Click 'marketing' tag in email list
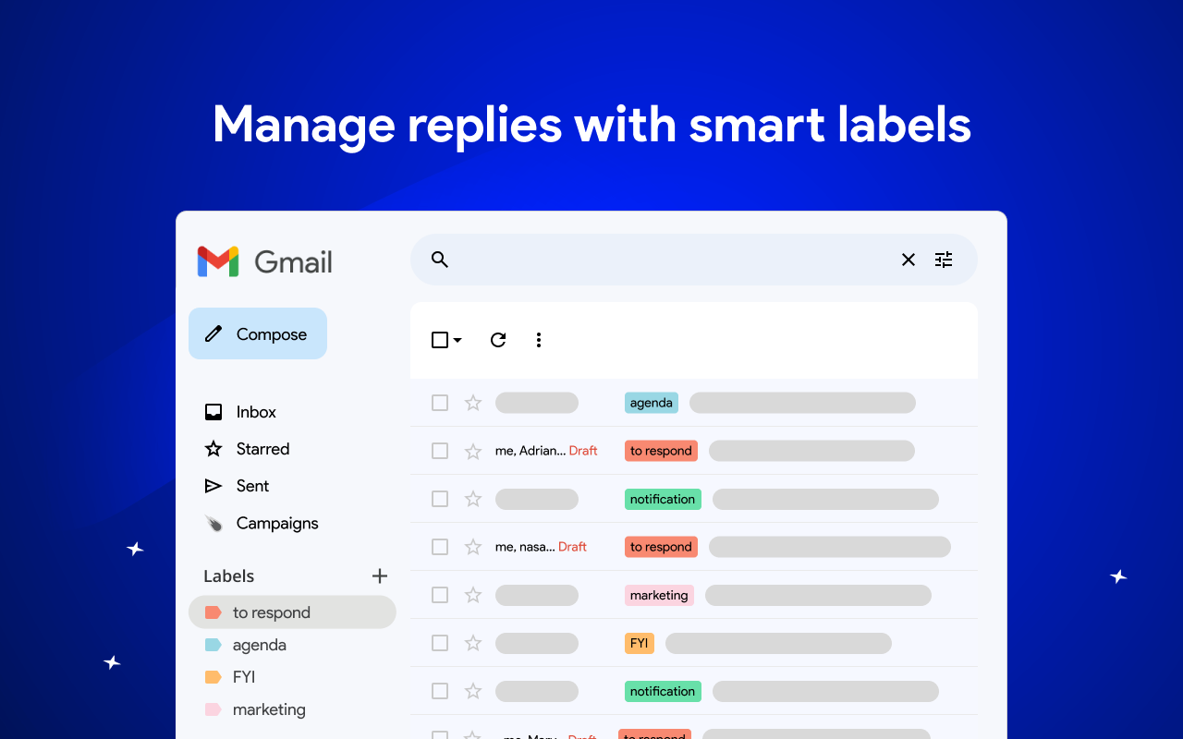 pyautogui.click(x=659, y=595)
